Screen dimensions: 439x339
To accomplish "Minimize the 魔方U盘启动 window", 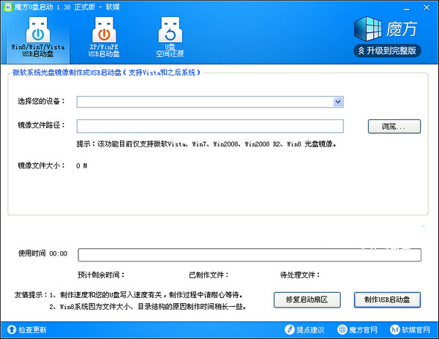I will click(x=407, y=8).
